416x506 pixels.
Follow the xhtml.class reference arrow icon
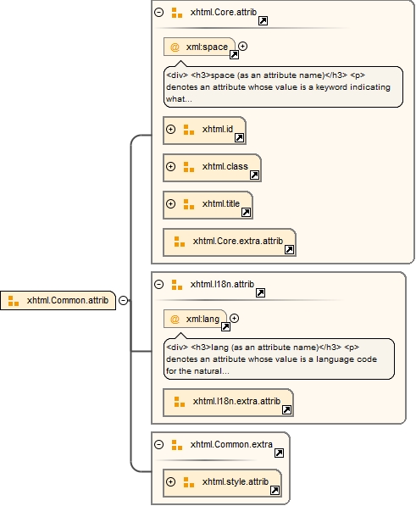coord(254,175)
